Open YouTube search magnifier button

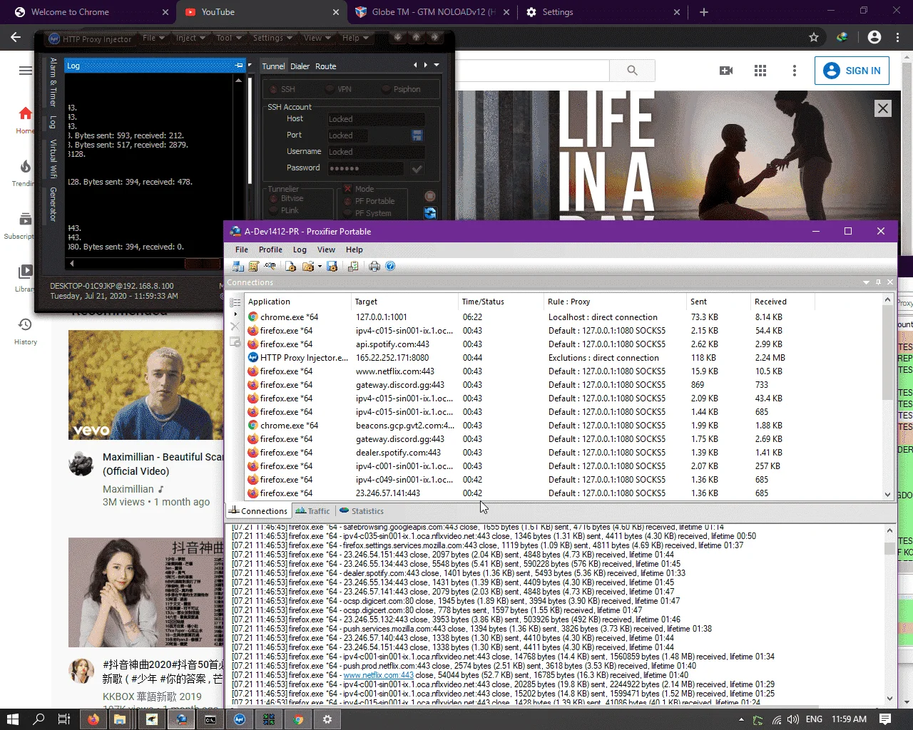tap(632, 71)
